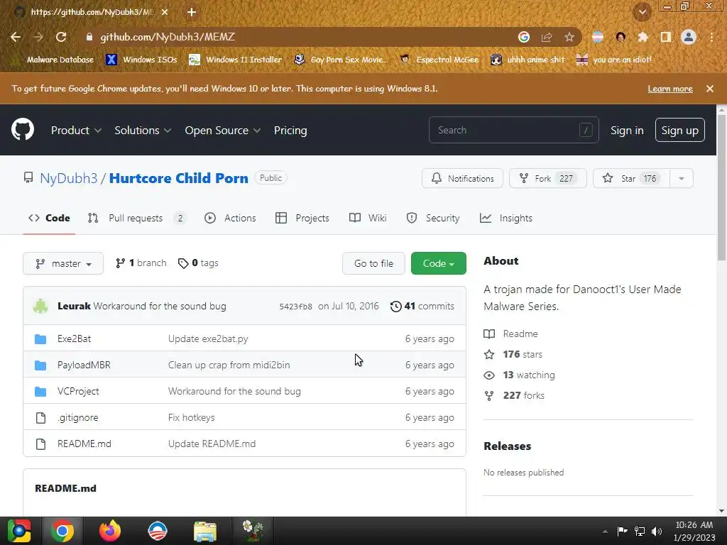Click the volume speaker tray icon
This screenshot has height=545, width=727.
(657, 531)
